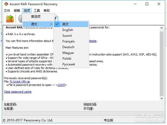Click the 选项 menu item
This screenshot has height=125, width=167.
pos(27,10)
